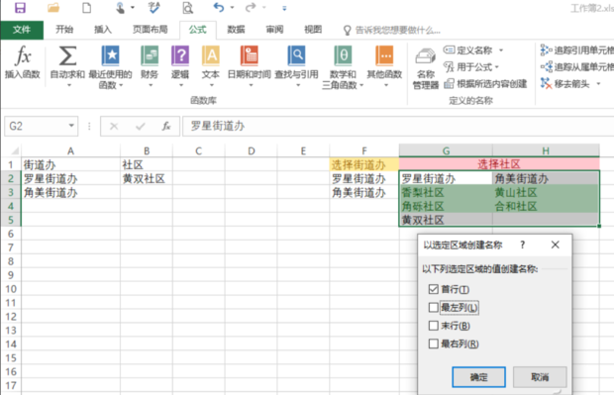Expand AutoSum dropdown arrow
Screen dimensions: 614x395
[69, 85]
